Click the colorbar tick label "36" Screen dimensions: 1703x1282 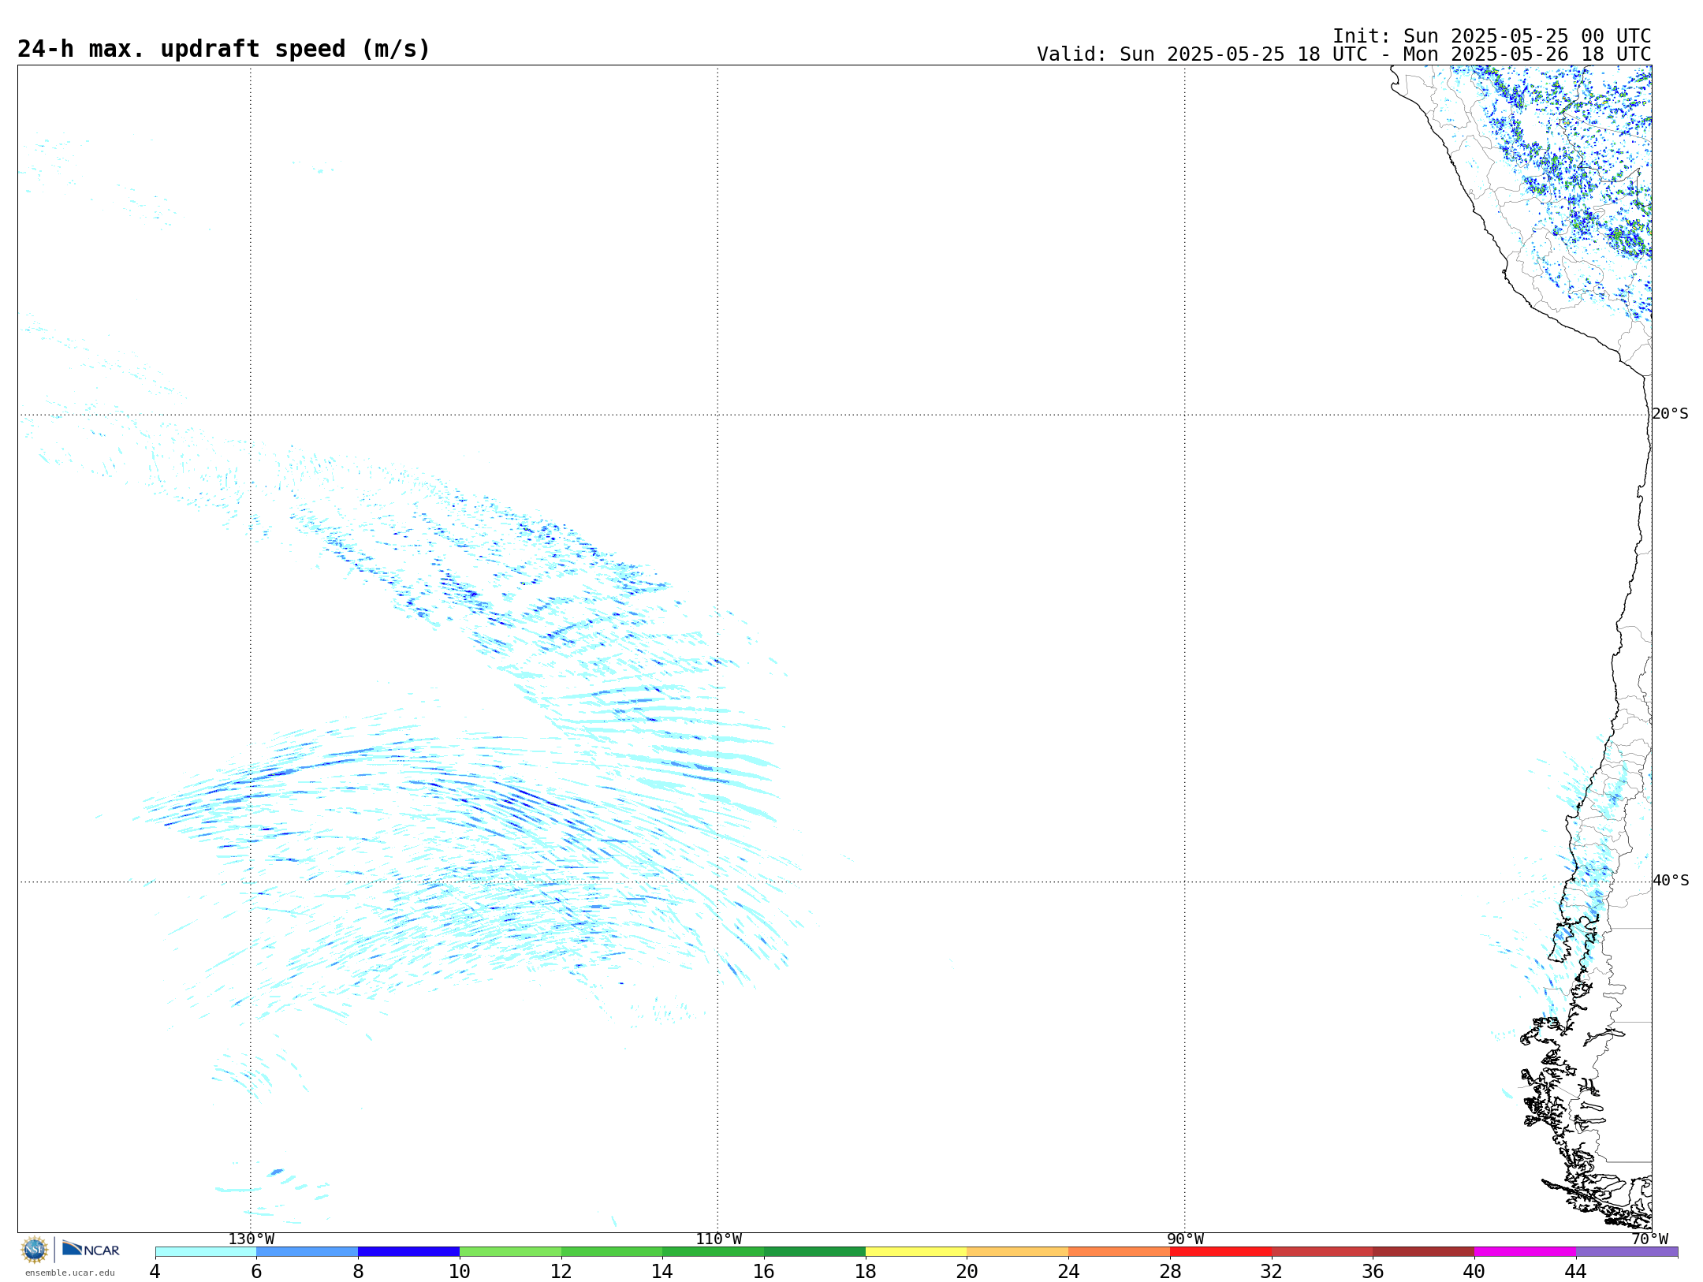pos(1373,1272)
